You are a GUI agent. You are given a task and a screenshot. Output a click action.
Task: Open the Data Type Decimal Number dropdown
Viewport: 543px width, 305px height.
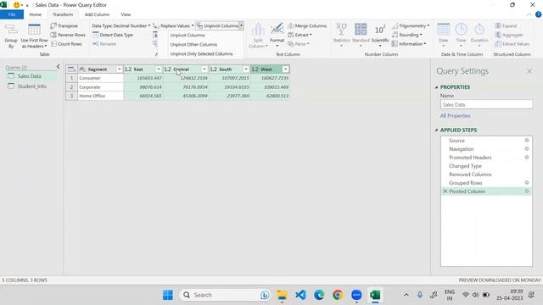[x=120, y=26]
